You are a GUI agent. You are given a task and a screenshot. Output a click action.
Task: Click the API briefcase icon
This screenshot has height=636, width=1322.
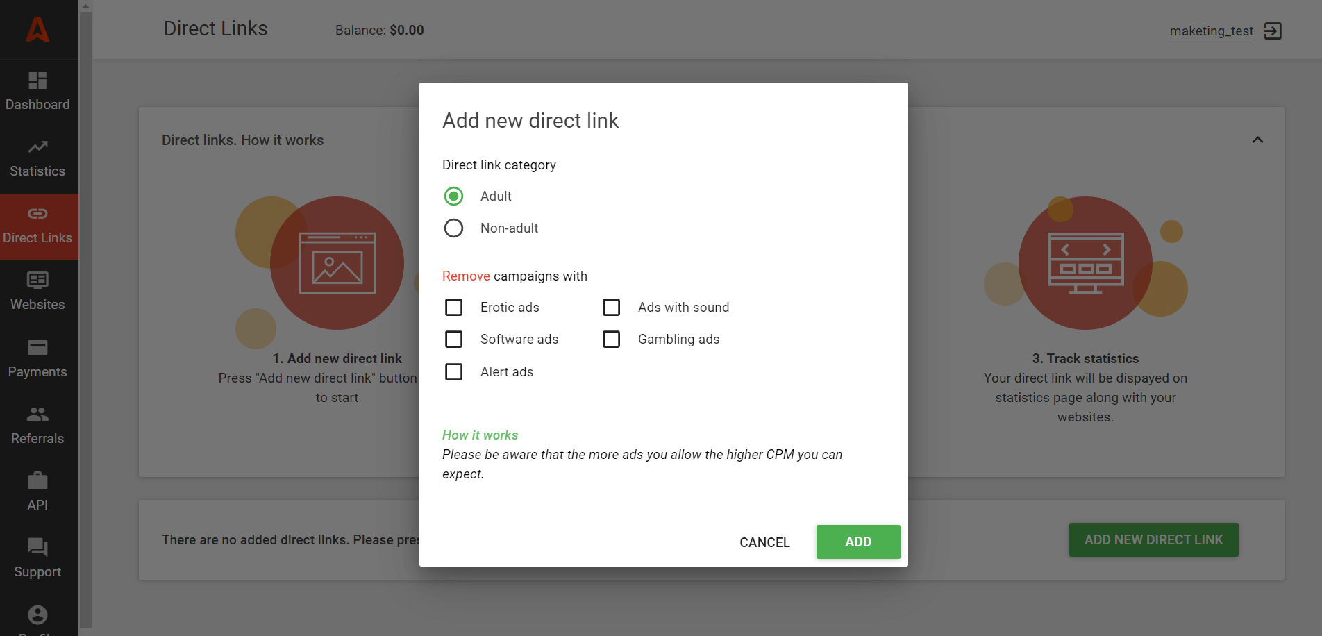pos(37,481)
